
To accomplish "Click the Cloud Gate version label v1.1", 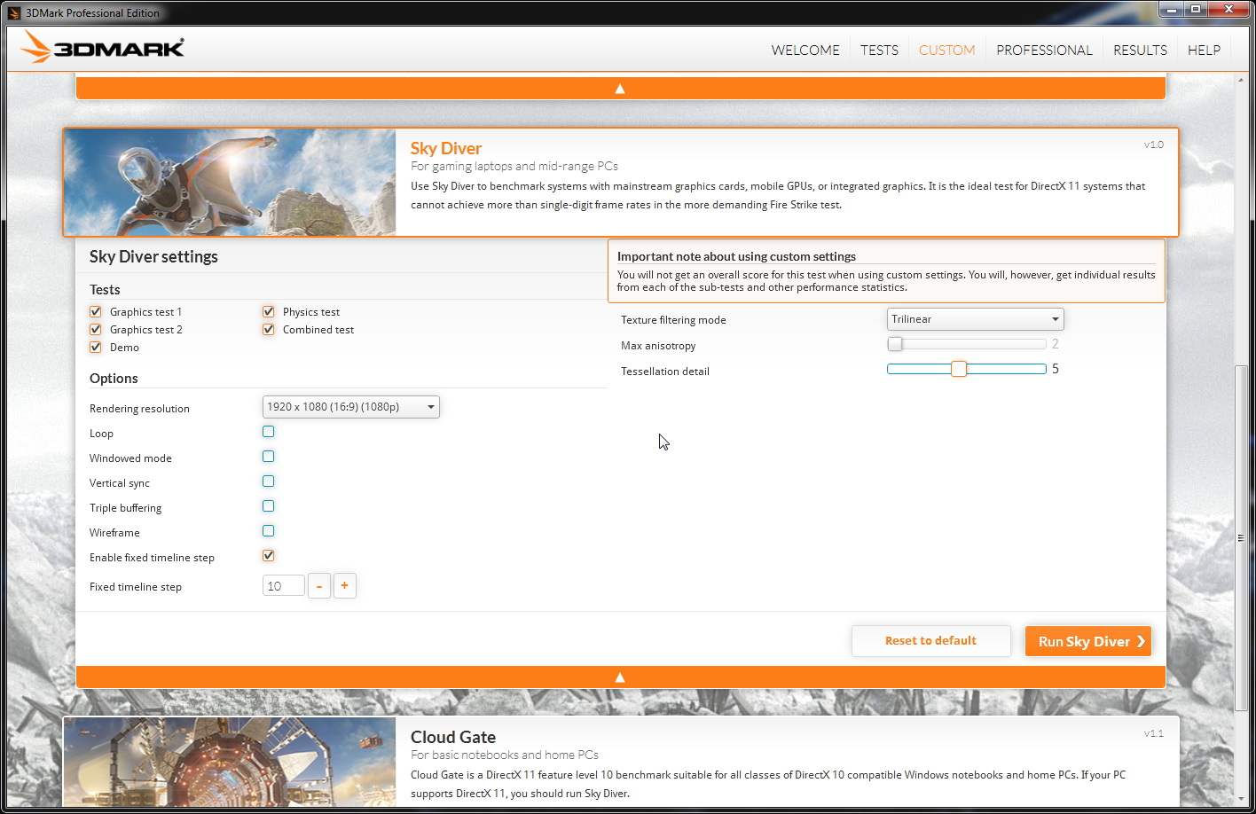I will [1154, 733].
